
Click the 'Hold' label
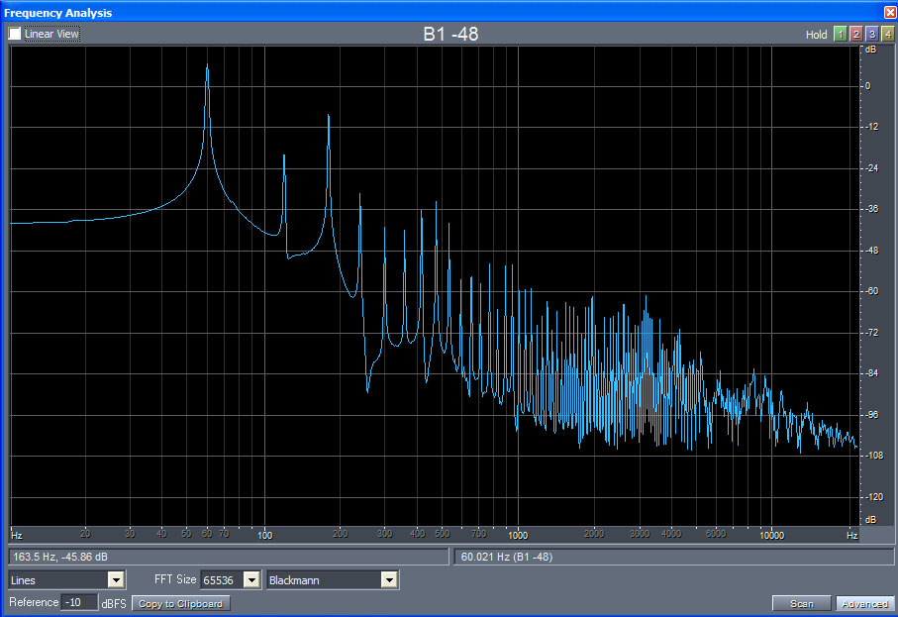(x=816, y=35)
